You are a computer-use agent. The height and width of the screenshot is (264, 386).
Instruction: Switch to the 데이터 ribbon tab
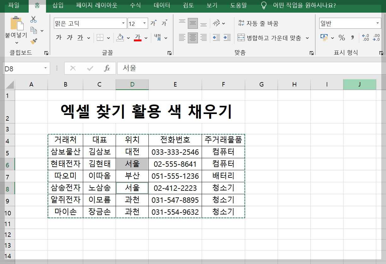coord(162,5)
